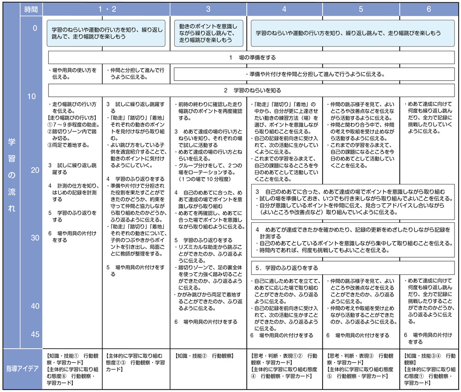
Task: Click '6 場や用具の片付けをする' in column 3
Action: (206, 322)
